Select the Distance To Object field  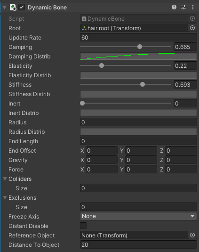[x=138, y=244]
